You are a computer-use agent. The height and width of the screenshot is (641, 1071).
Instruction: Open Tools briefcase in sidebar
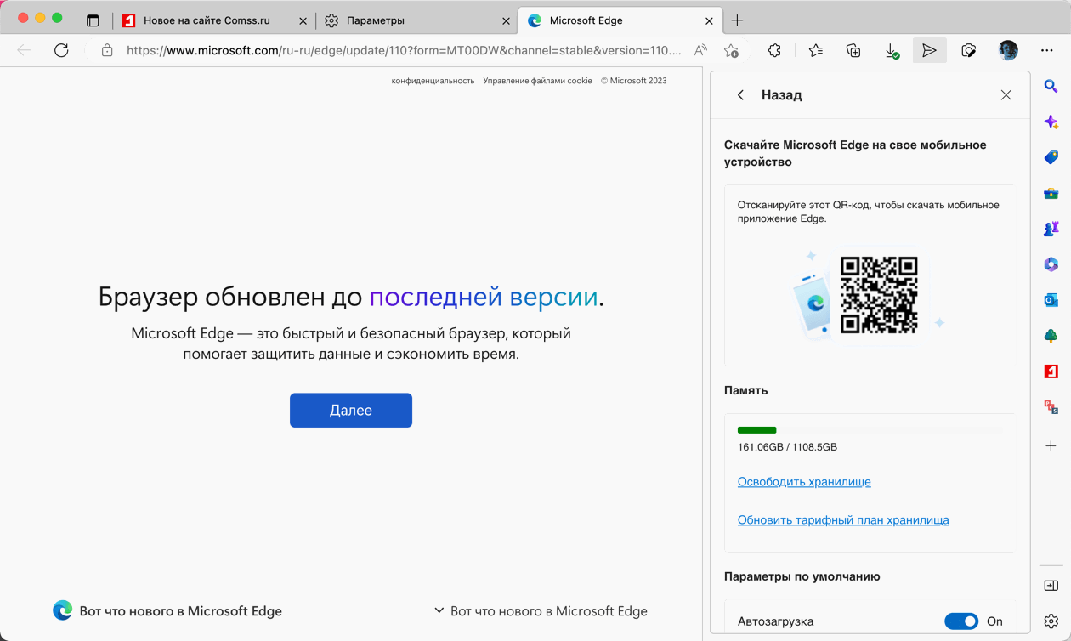tap(1051, 193)
